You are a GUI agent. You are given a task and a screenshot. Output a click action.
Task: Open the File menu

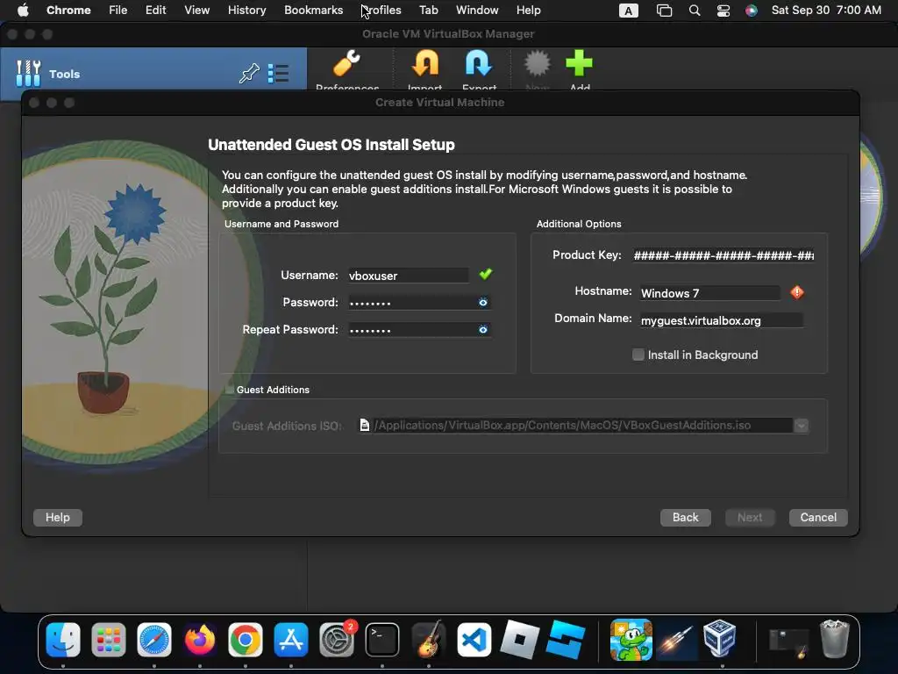point(118,11)
